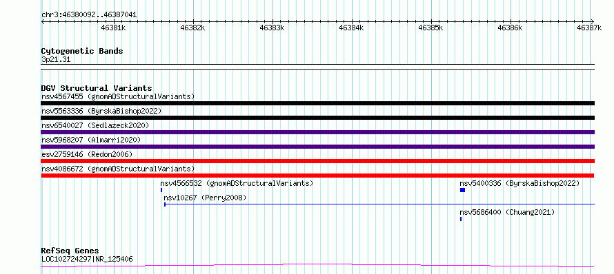Click the red bar below esv2759146
Image resolution: width=614 pixels, height=274 pixels.
pos(317,161)
